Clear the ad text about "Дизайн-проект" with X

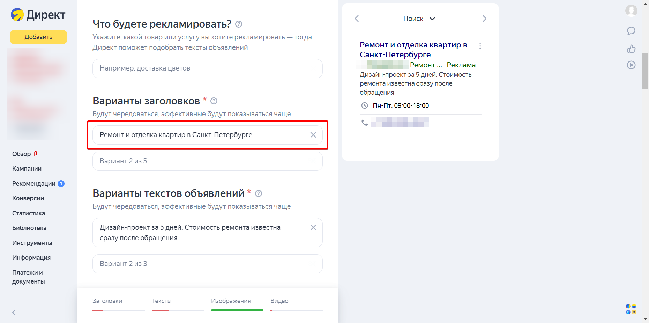coord(313,227)
